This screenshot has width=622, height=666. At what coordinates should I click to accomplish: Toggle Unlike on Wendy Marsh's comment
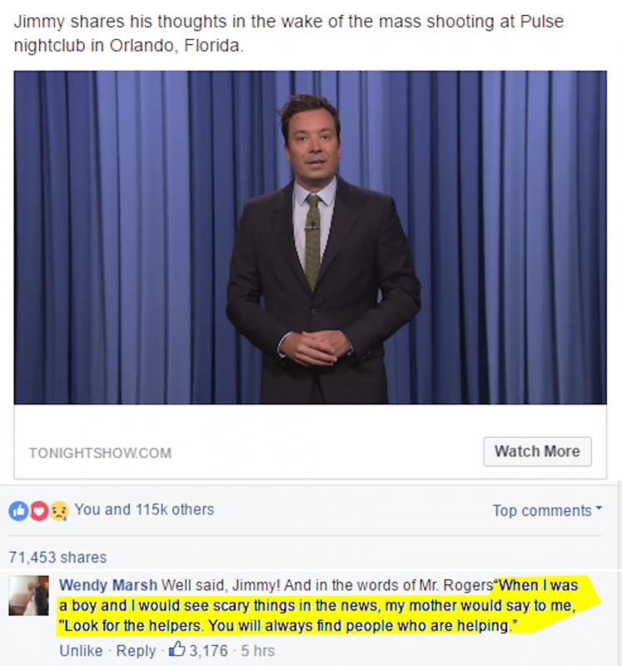(x=81, y=650)
